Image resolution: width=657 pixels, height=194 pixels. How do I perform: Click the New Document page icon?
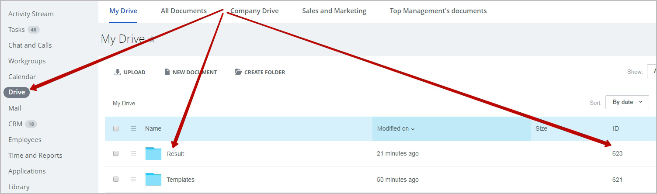167,72
